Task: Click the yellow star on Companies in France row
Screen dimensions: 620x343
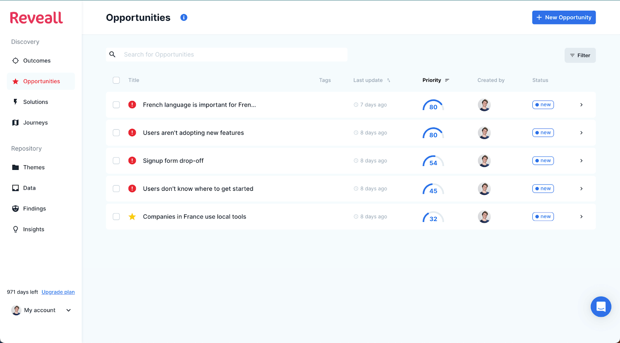Action: pyautogui.click(x=132, y=217)
